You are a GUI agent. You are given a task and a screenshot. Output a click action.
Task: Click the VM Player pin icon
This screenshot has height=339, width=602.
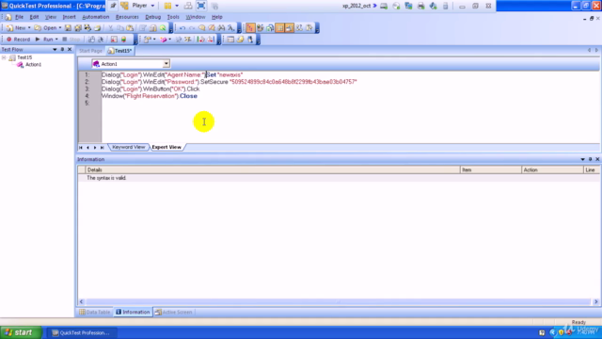(x=113, y=6)
